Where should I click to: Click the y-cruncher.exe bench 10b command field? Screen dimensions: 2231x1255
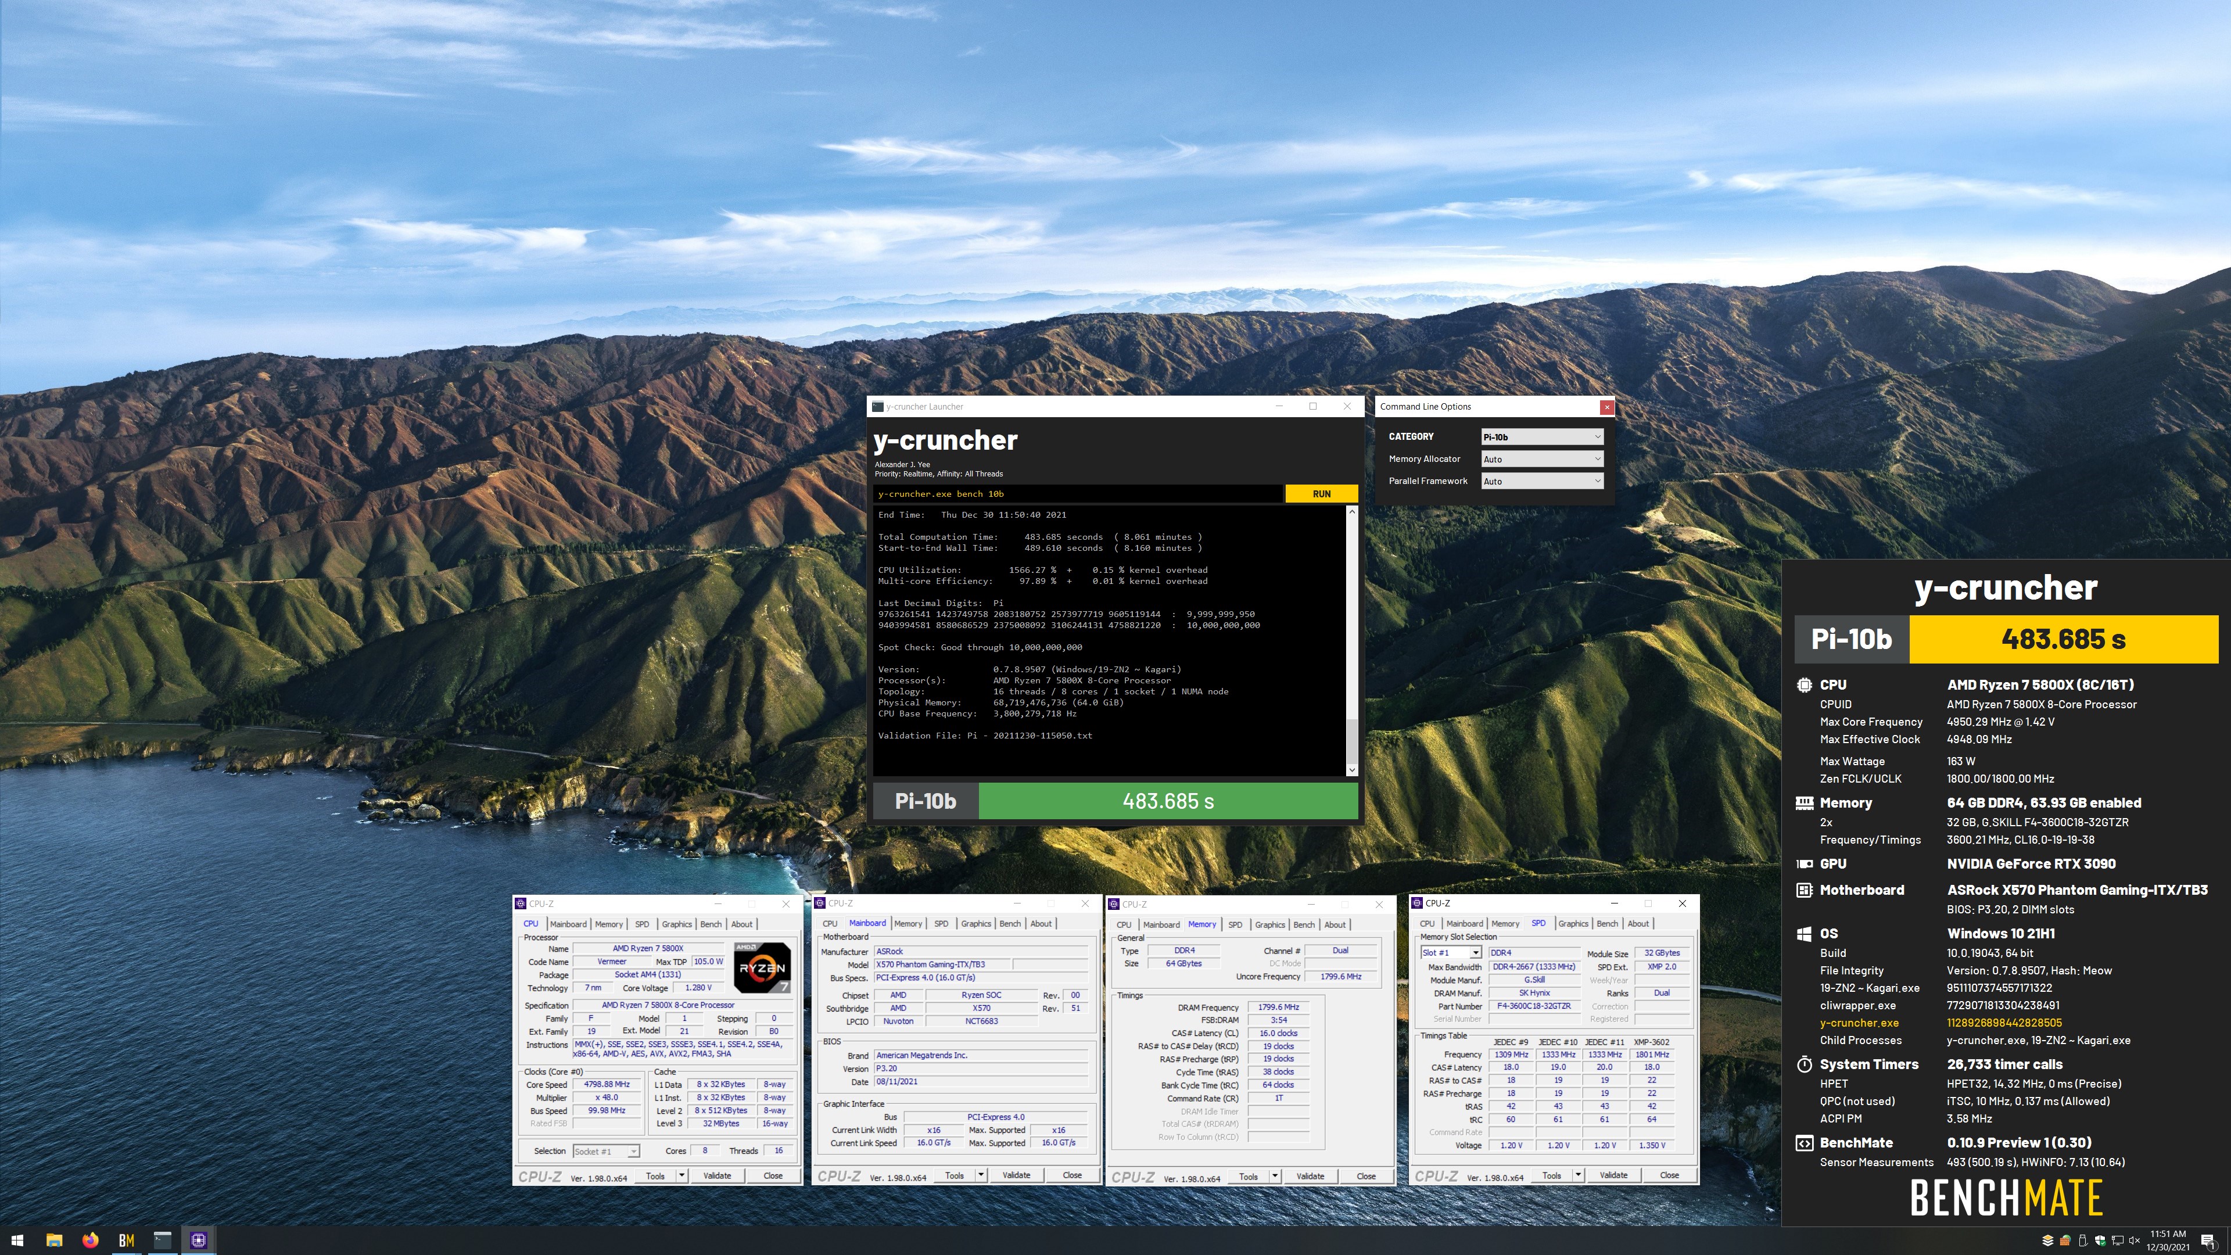click(x=1078, y=494)
